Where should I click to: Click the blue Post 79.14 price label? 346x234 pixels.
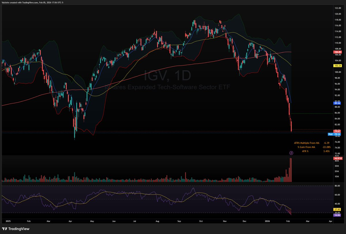pos(335,134)
